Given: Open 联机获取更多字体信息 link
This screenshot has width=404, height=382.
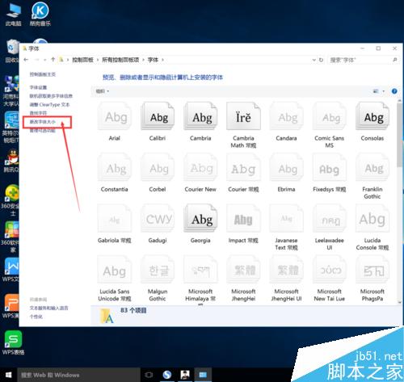Looking at the screenshot, I should 51,96.
